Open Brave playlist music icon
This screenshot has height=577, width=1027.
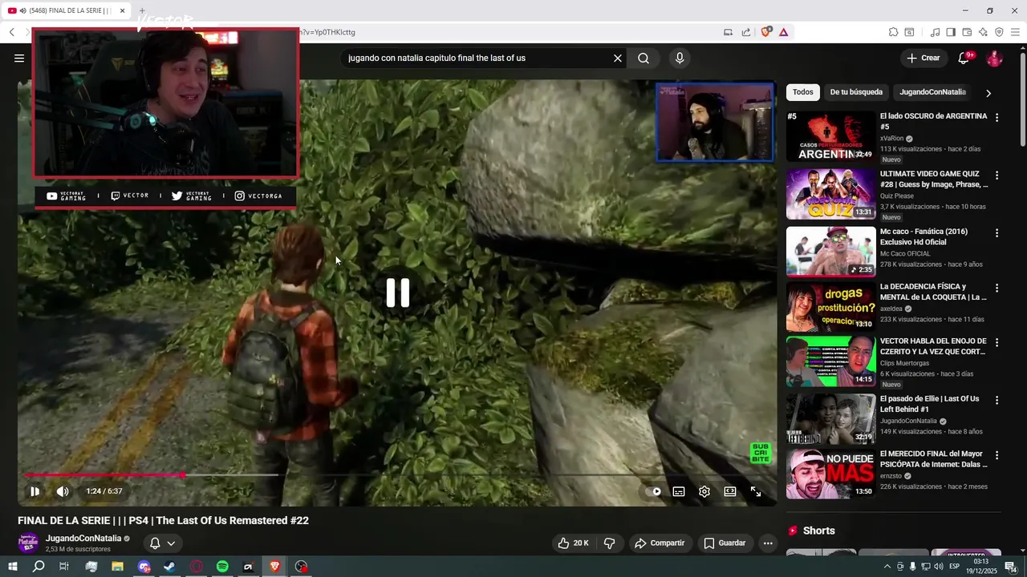point(935,32)
